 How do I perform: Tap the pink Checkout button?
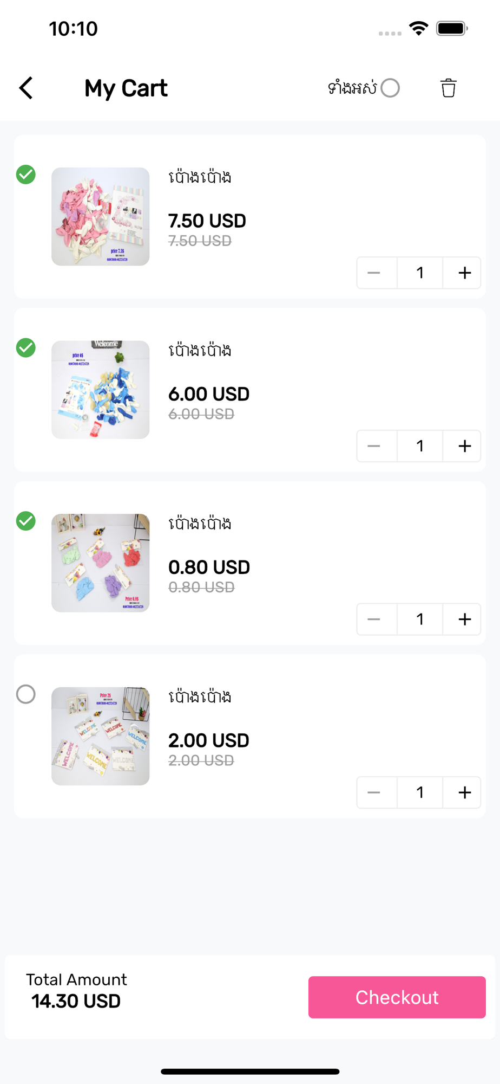[397, 997]
